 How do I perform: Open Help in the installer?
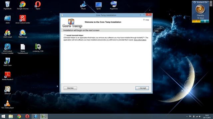tap(146, 20)
